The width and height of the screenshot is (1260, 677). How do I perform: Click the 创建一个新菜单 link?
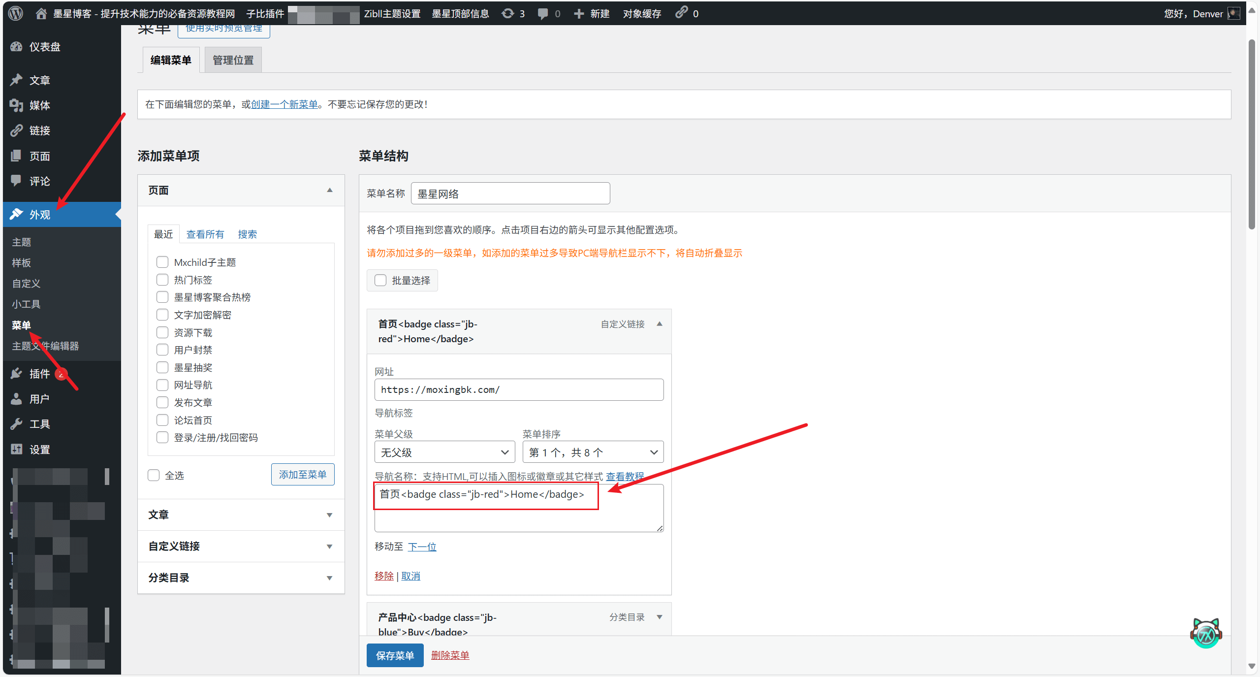coord(284,104)
